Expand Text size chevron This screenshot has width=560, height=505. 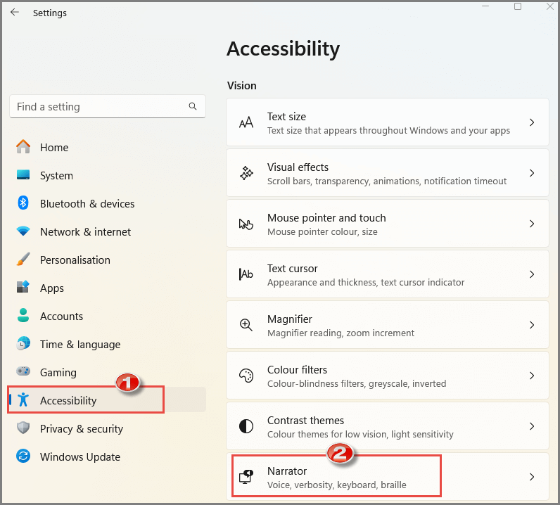click(532, 122)
